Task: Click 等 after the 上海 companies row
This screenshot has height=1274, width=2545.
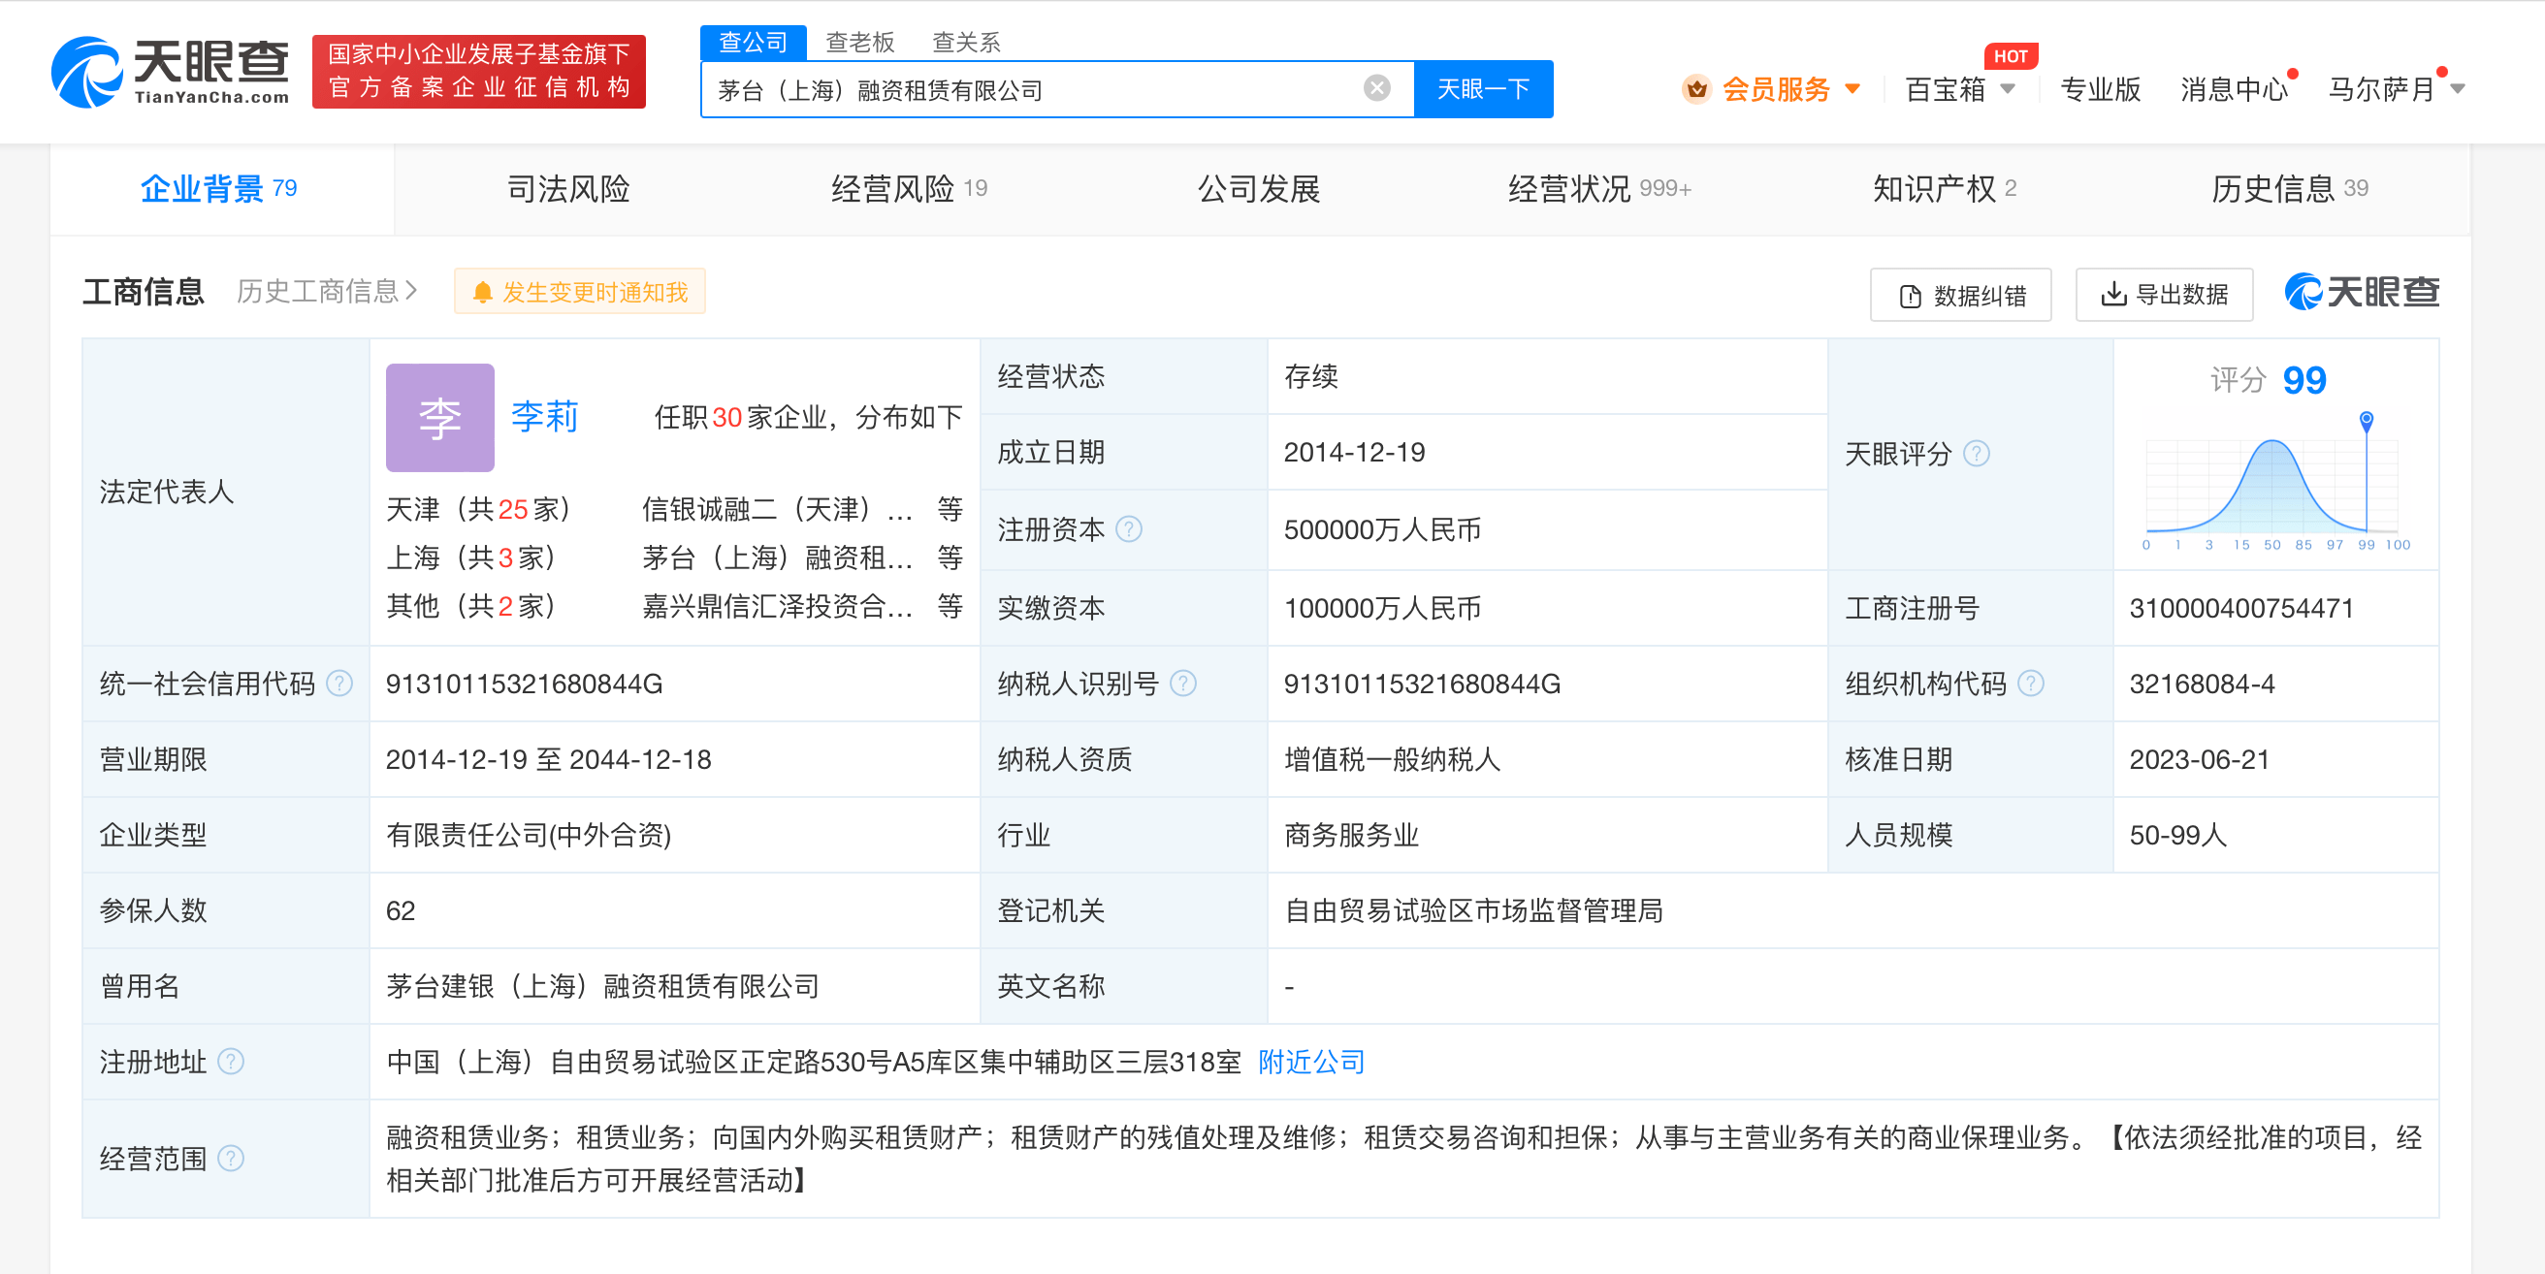Action: pos(950,558)
